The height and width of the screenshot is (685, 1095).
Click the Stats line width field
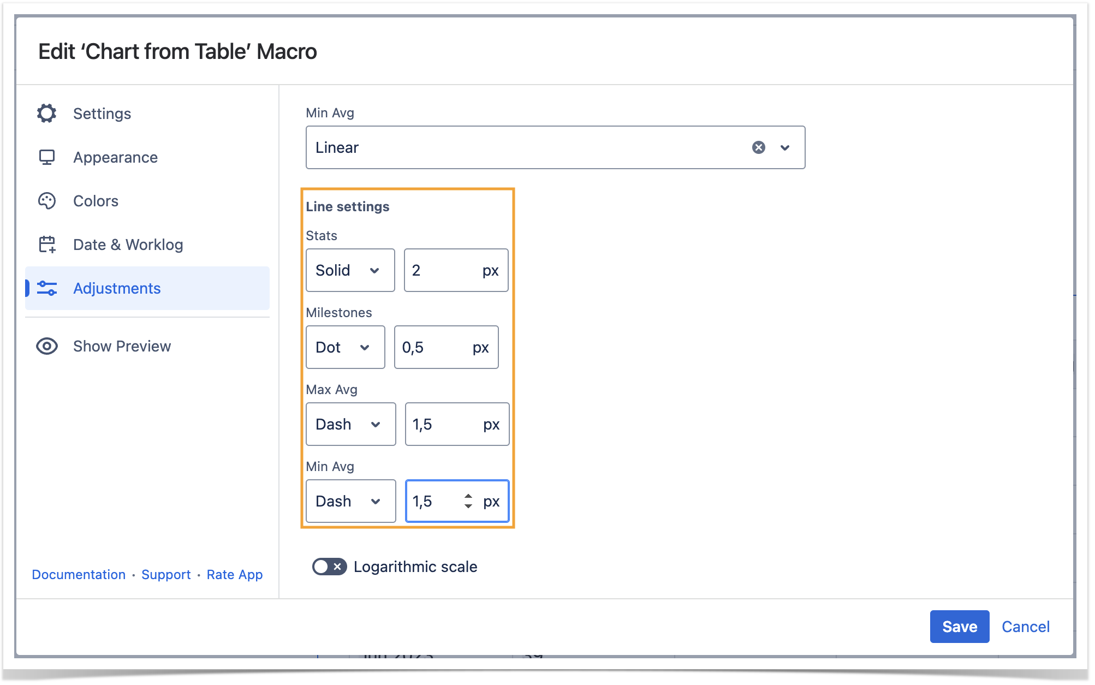tap(443, 270)
